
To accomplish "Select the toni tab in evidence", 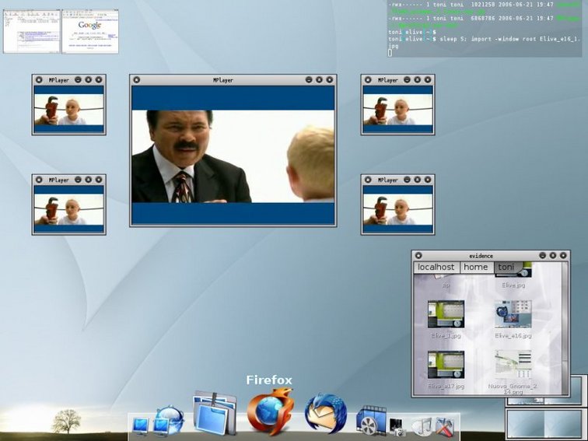I will pos(506,267).
